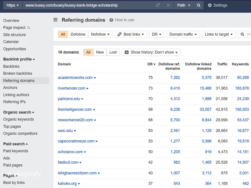This screenshot has height=188, width=251.
Task: Go to Organic keywords in the sidebar
Action: tap(19, 119)
